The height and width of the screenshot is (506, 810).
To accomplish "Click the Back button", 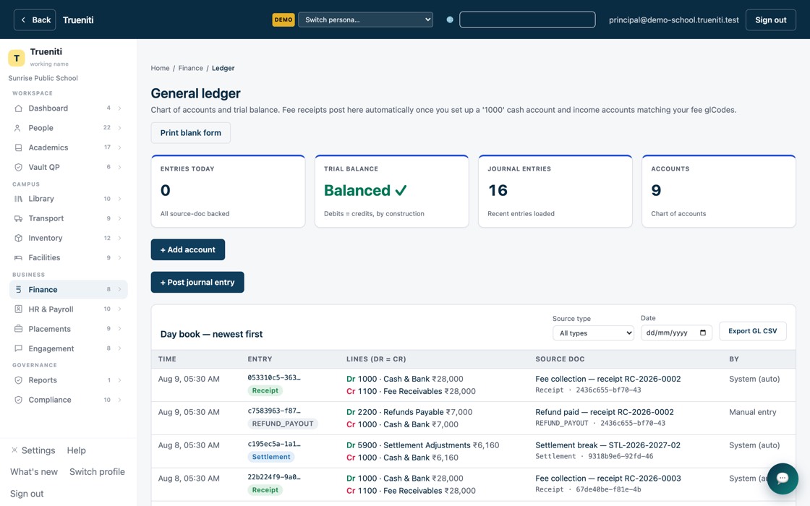I will (35, 20).
